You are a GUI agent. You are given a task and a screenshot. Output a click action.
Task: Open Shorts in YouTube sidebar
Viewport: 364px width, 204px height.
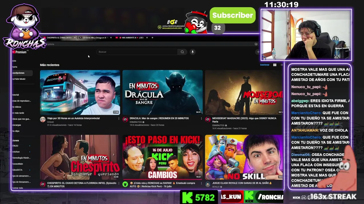pos(15,67)
